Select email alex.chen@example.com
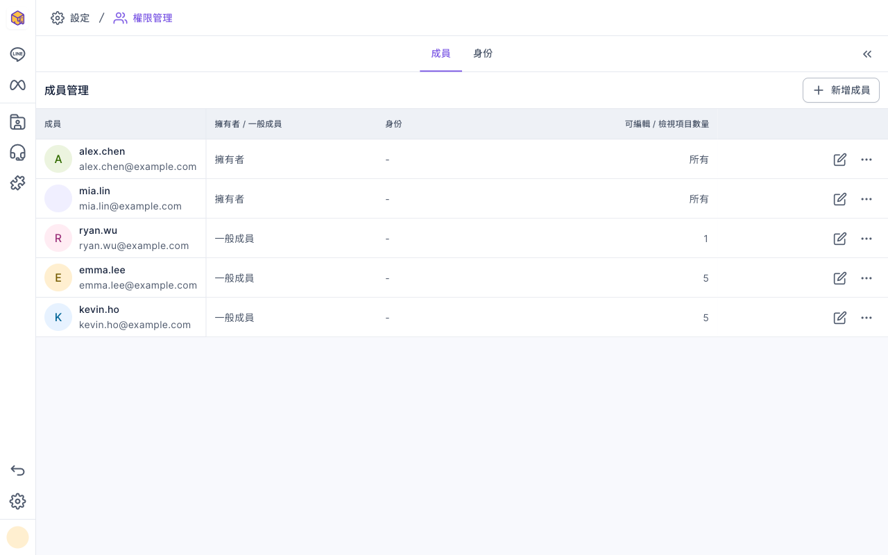Screen dimensions: 888x555 (x=138, y=166)
